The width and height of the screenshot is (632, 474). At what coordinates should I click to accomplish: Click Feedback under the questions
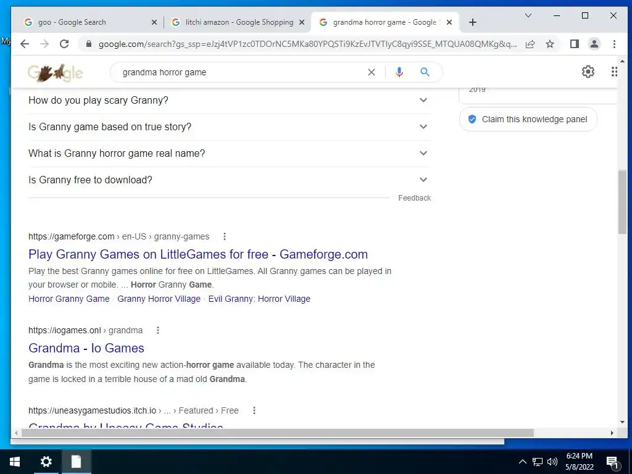pyautogui.click(x=414, y=198)
